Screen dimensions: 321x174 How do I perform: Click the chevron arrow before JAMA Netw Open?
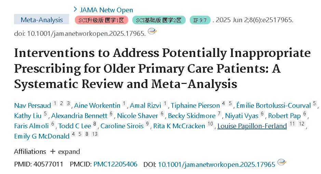(x=75, y=9)
